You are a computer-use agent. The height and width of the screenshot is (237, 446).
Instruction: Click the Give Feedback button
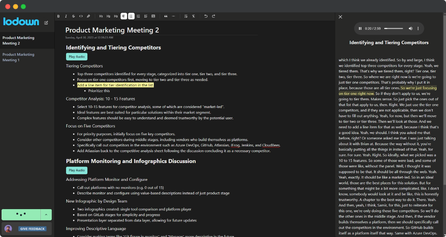click(32, 229)
